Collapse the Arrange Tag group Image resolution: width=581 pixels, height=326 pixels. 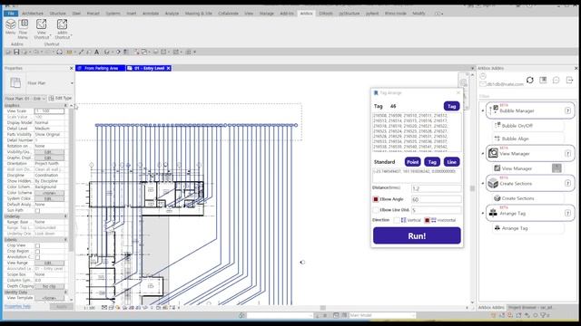click(483, 214)
